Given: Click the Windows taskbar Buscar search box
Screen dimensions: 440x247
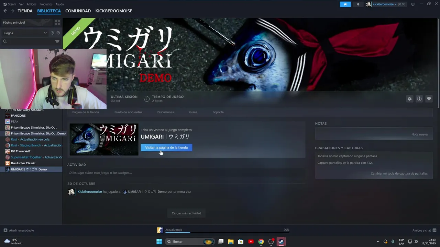Looking at the screenshot, I should click(190, 242).
